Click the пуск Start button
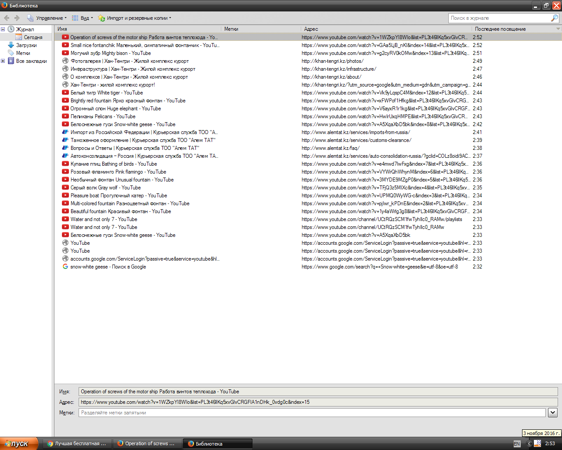 19,443
